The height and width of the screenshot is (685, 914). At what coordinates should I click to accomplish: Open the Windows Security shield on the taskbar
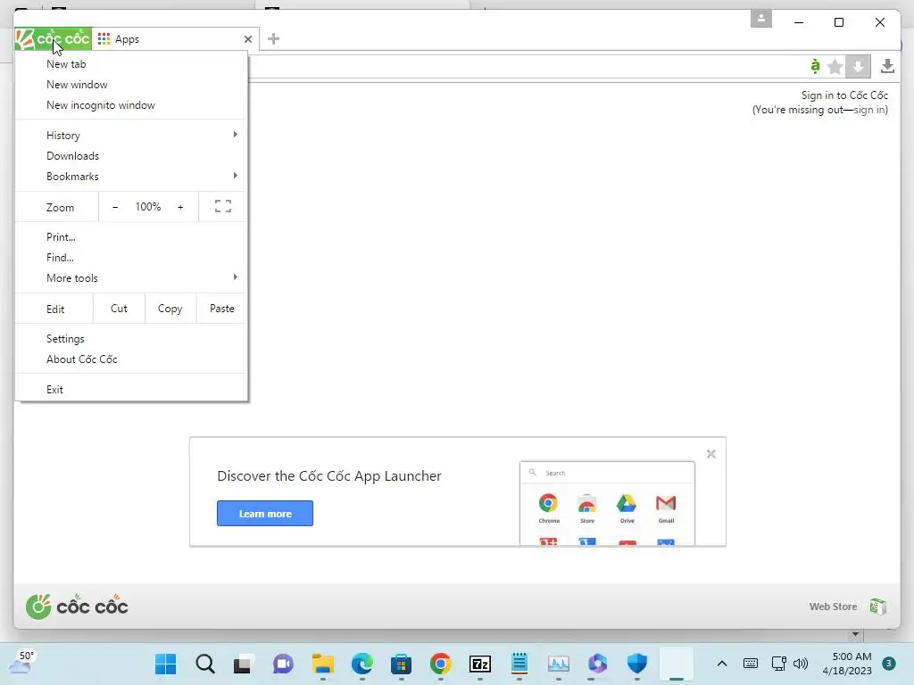pos(637,664)
